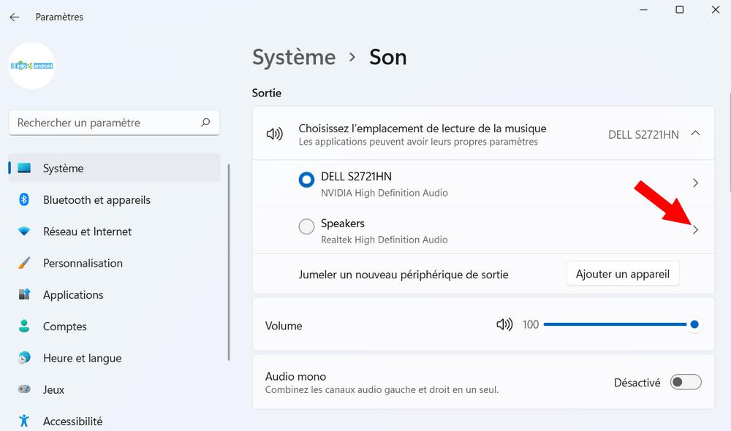Click the speaker output volume icon
The height and width of the screenshot is (431, 731).
[x=504, y=324]
